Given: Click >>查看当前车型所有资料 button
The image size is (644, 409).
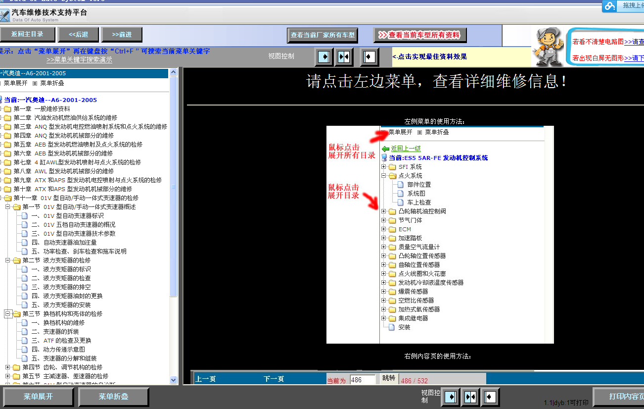Looking at the screenshot, I should click(420, 35).
